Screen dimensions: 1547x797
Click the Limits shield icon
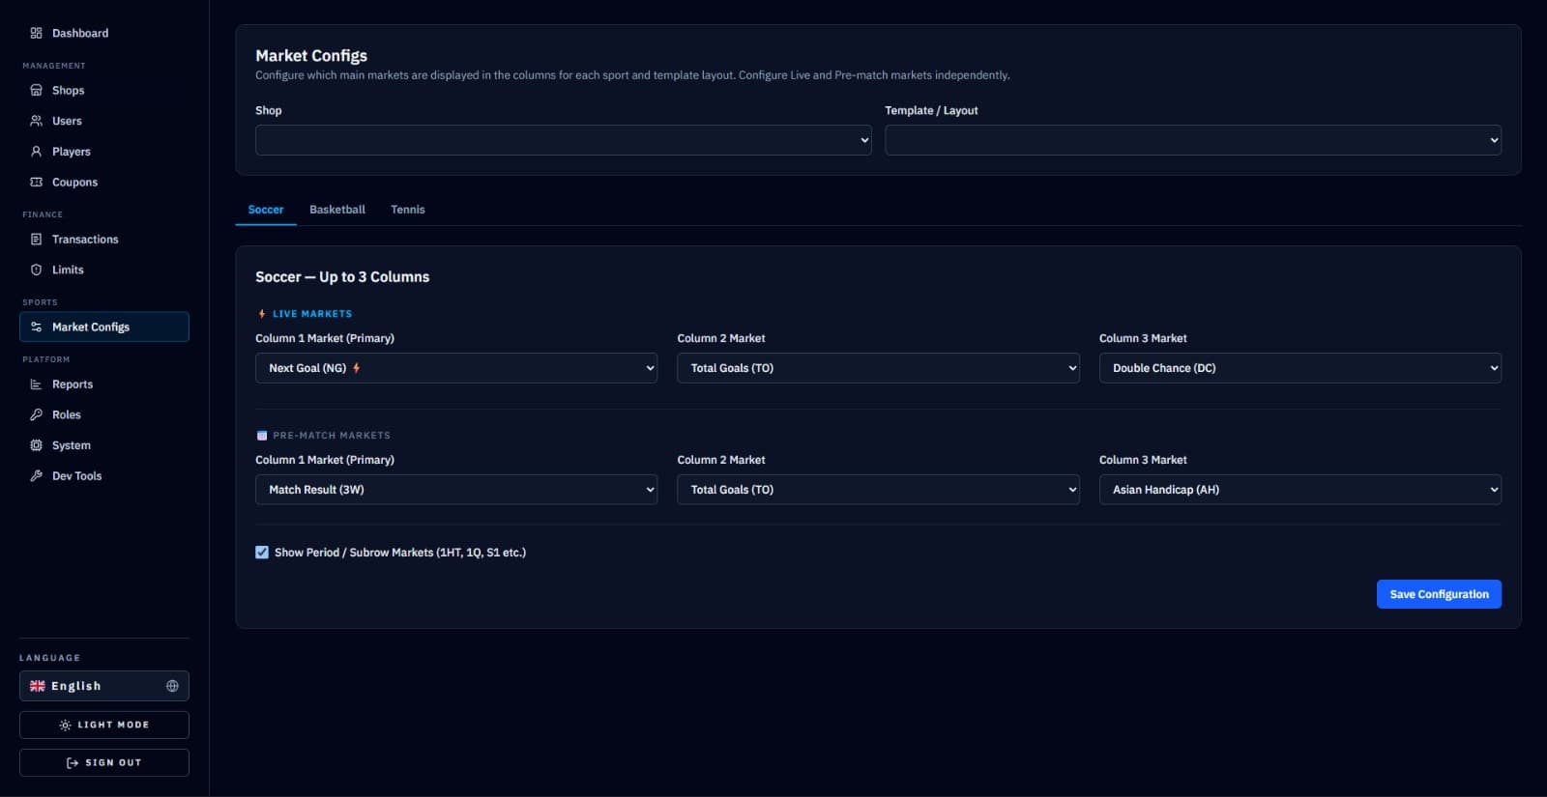(x=36, y=270)
